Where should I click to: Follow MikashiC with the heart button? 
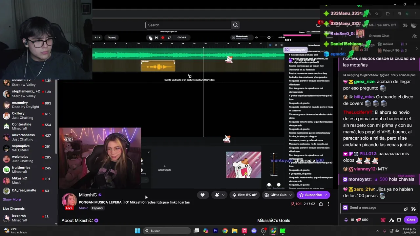(x=202, y=195)
